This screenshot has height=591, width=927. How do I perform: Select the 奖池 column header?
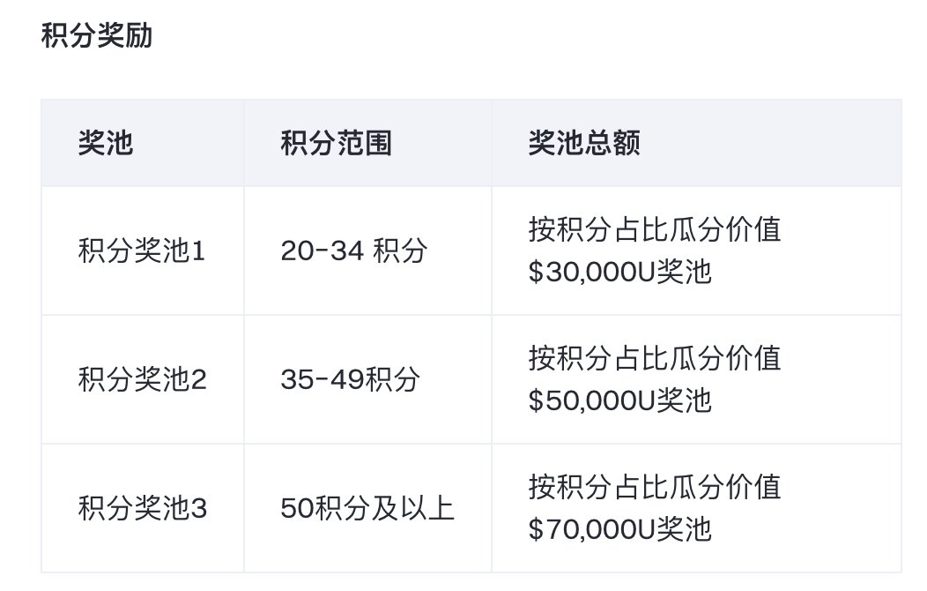point(106,143)
